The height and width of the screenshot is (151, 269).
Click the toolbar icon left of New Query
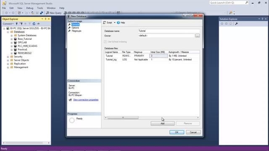click(42, 13)
